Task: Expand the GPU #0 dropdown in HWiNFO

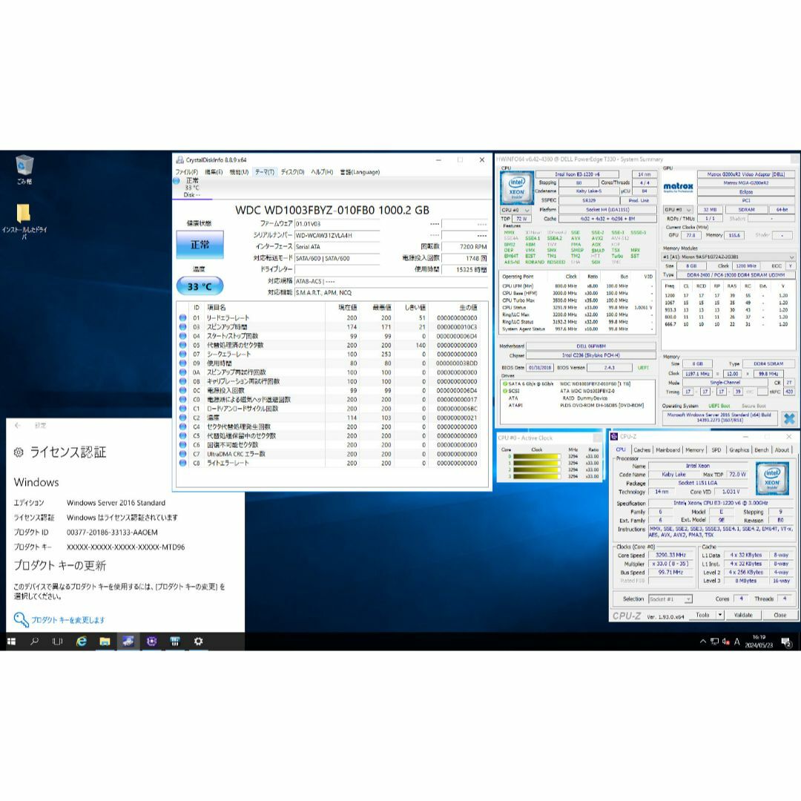Action: (x=678, y=210)
